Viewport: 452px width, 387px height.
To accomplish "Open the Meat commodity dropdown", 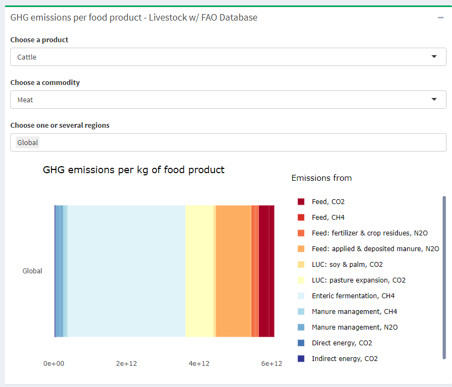I will pyautogui.click(x=227, y=100).
